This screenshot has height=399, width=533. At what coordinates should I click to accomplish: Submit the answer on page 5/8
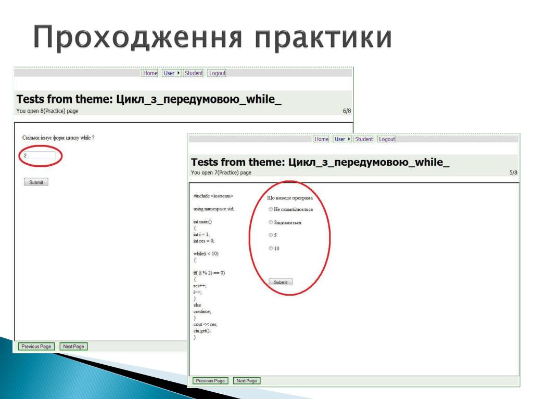[281, 282]
